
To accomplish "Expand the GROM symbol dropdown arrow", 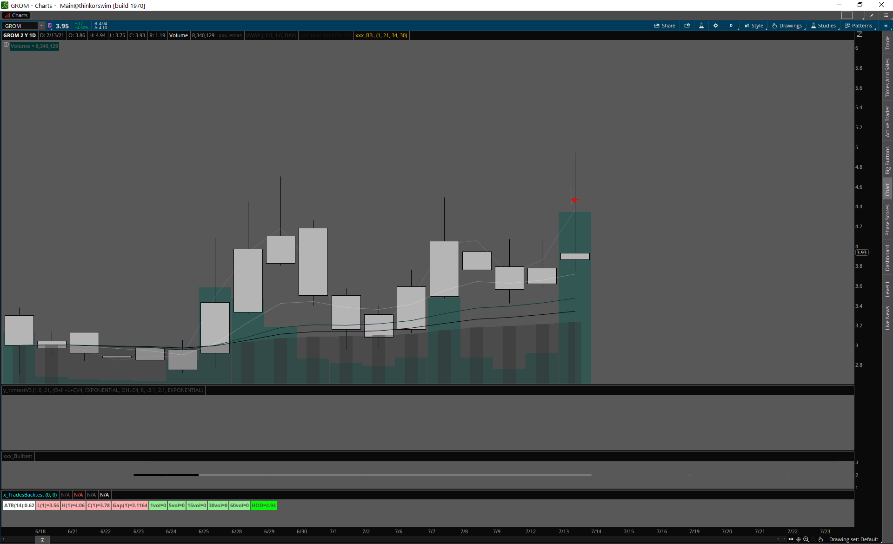I will point(41,26).
